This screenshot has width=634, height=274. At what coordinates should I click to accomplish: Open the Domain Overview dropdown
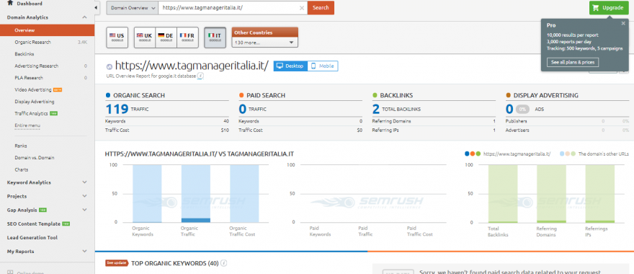pyautogui.click(x=133, y=8)
